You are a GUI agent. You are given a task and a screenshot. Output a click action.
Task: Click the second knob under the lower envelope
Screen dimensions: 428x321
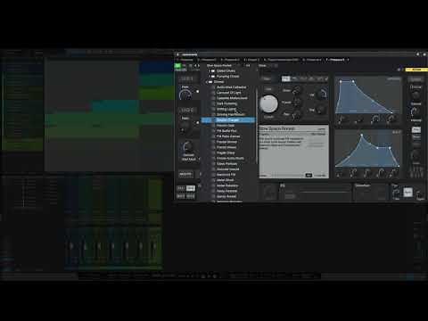pyautogui.click(x=353, y=173)
